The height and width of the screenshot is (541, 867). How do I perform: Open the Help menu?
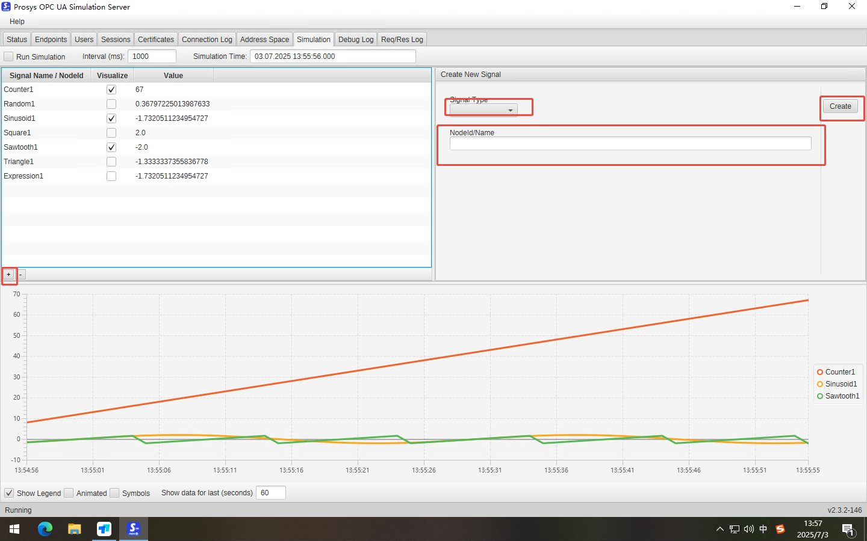click(x=17, y=21)
